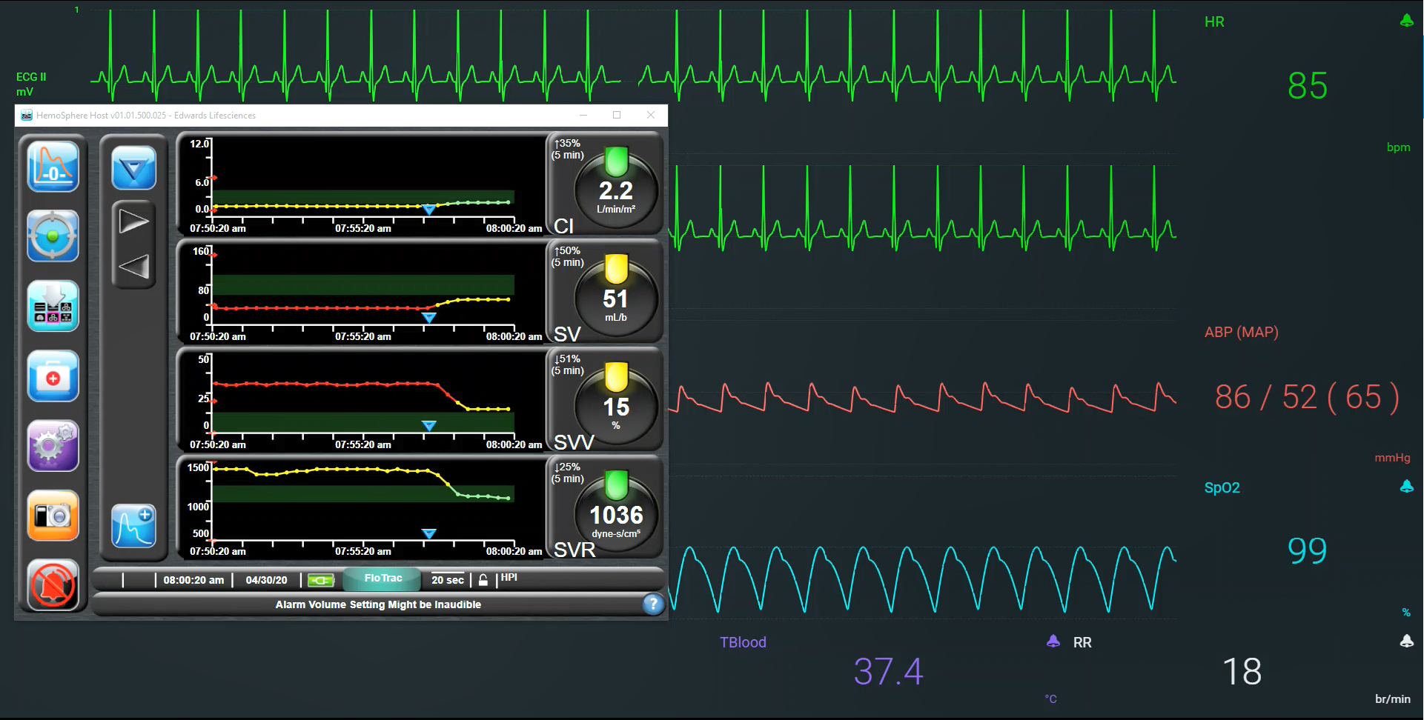The image size is (1424, 720).
Task: Click the green status lantern on CI
Action: click(616, 161)
